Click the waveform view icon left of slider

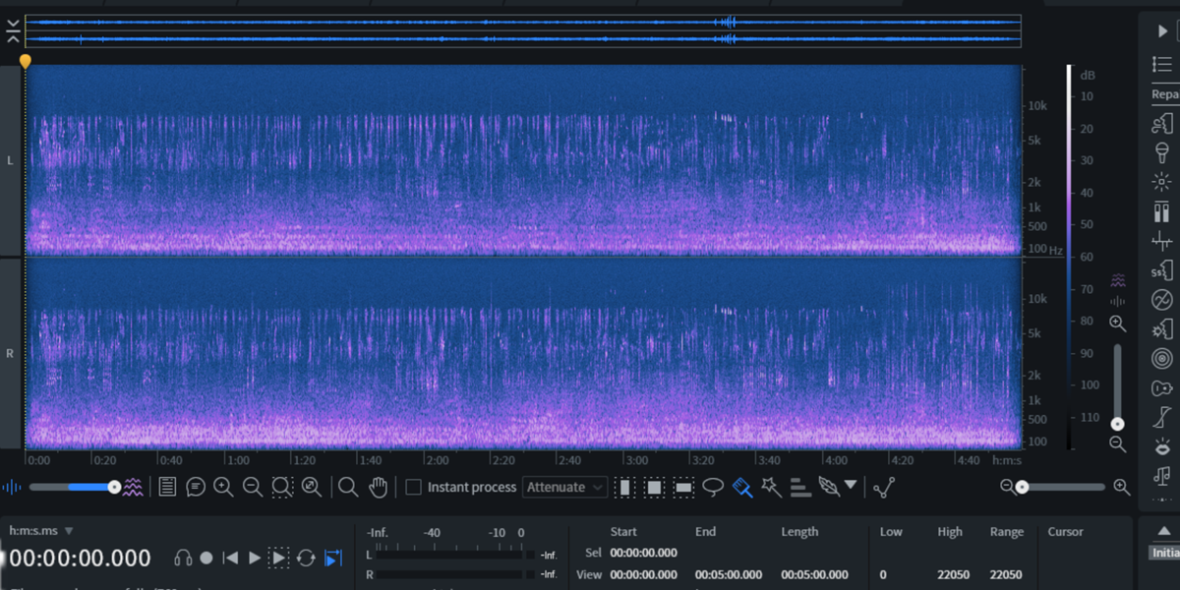click(x=12, y=487)
